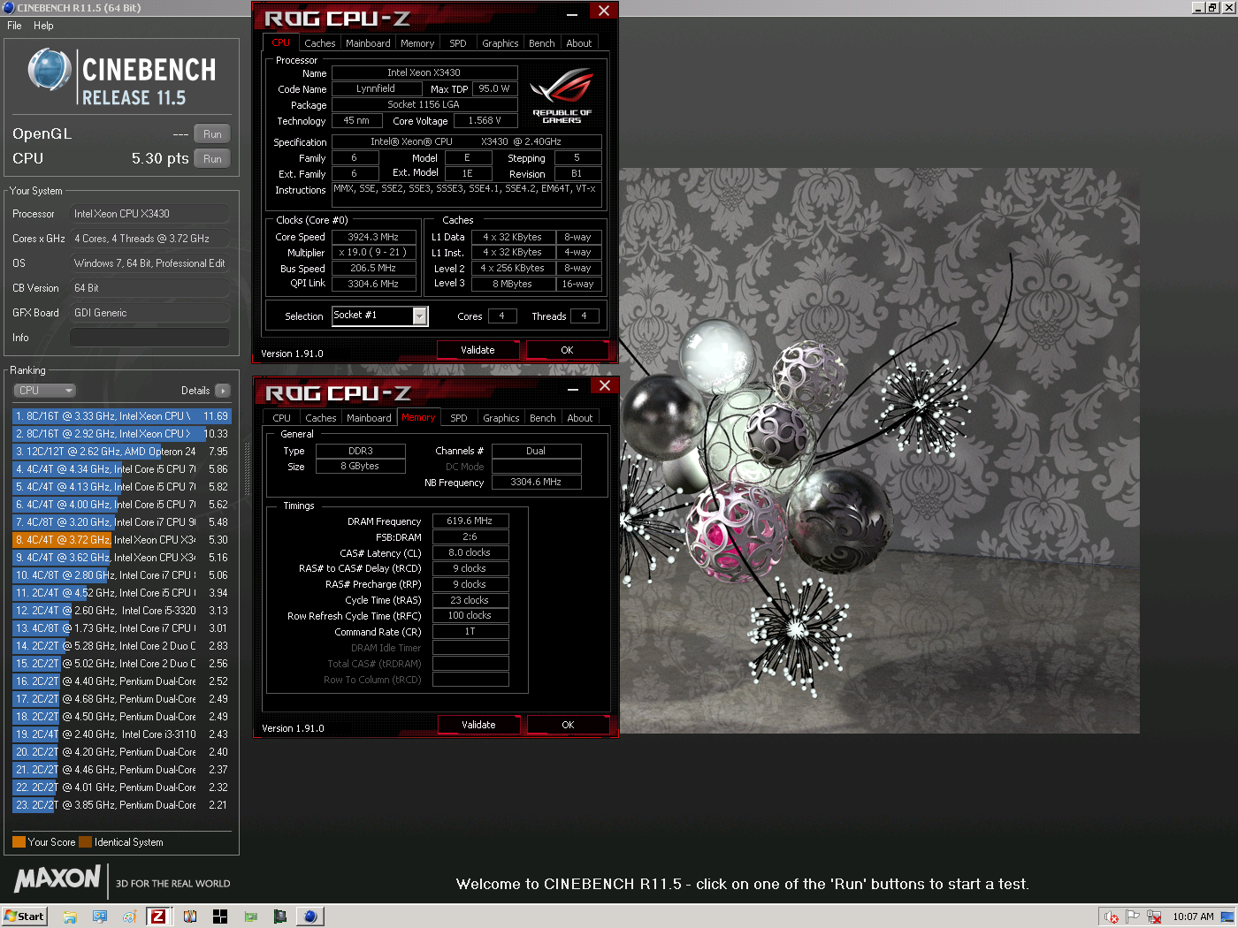This screenshot has width=1238, height=928.
Task: Select highlighted ranking row 8 Xeon 5.30
Action: click(122, 540)
